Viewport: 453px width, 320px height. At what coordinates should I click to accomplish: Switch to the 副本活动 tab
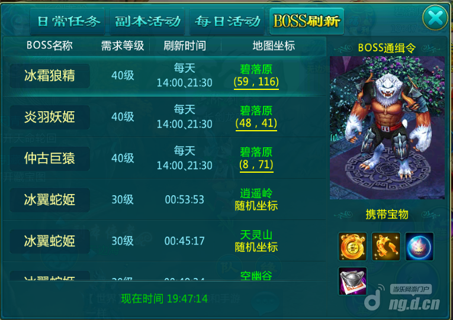click(x=147, y=22)
